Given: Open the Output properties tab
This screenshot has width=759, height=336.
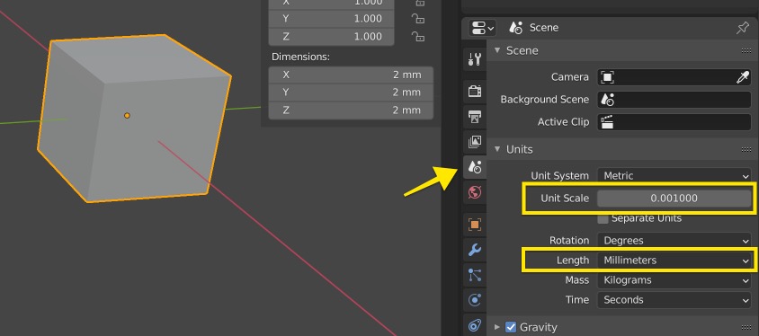Looking at the screenshot, I should (475, 116).
